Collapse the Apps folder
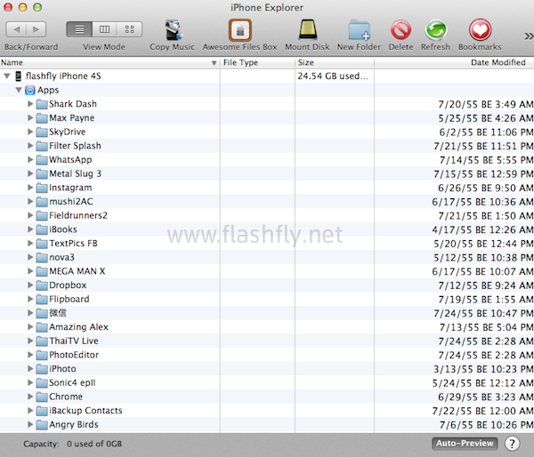Viewport: 534px width, 457px height. (x=19, y=91)
